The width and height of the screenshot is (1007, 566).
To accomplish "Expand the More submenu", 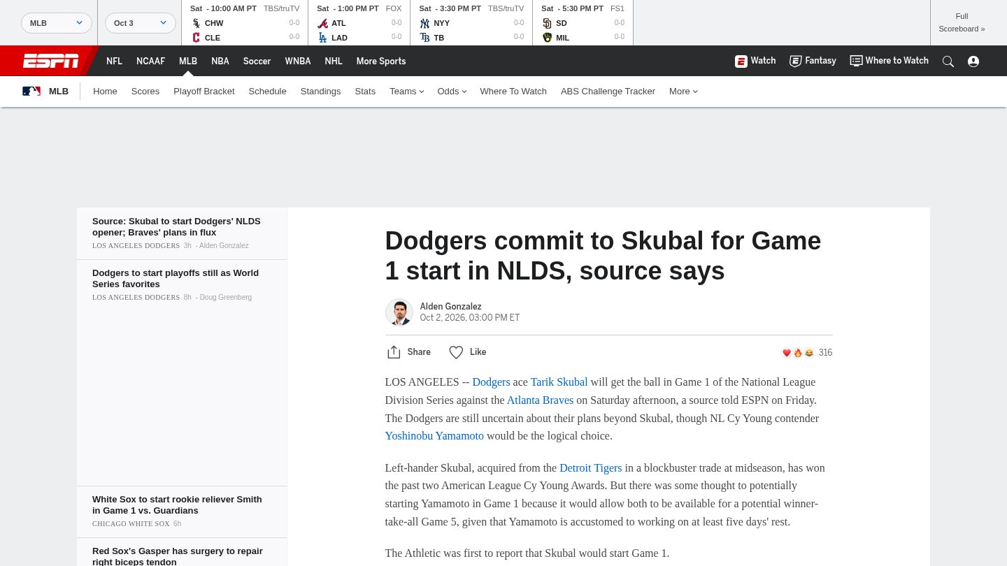I will pyautogui.click(x=683, y=92).
